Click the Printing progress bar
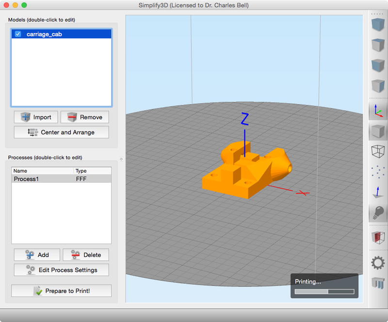388x322 pixels. [x=324, y=291]
